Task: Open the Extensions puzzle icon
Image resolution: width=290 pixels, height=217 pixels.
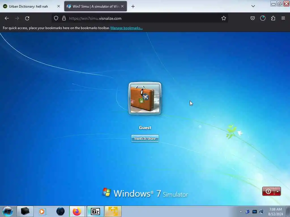Action: click(x=273, y=18)
